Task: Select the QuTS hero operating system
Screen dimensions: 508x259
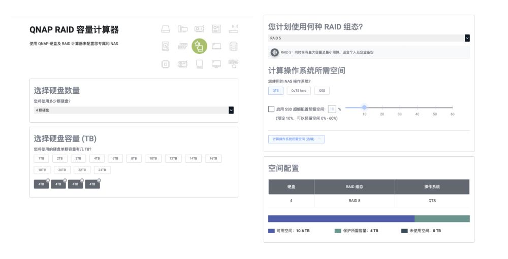Action: pos(298,91)
